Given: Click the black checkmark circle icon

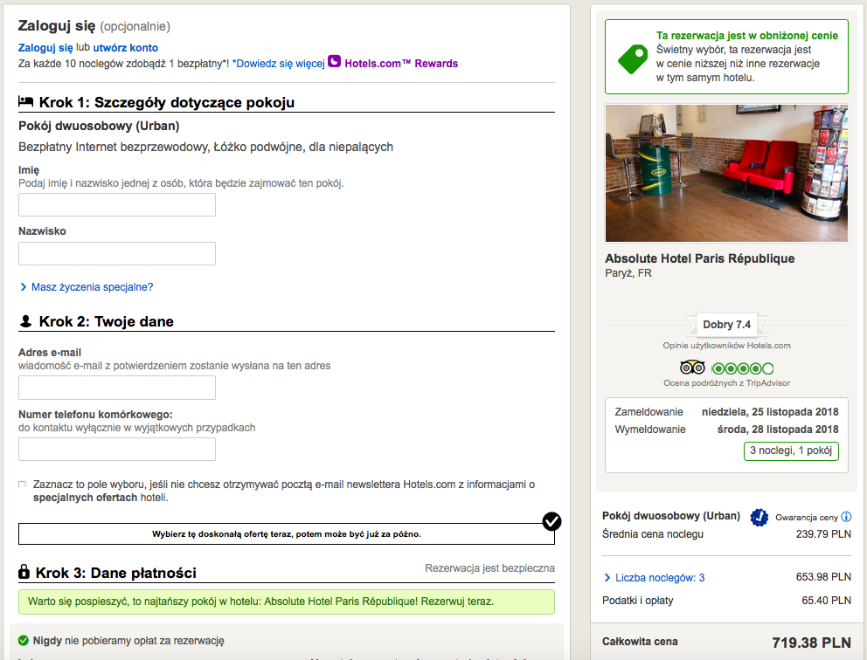Looking at the screenshot, I should (x=551, y=522).
